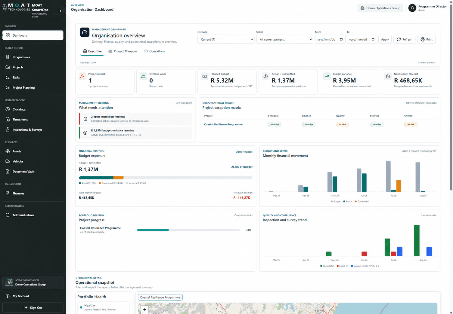
Task: Open the Lifecycle dropdown
Action: tap(226, 39)
